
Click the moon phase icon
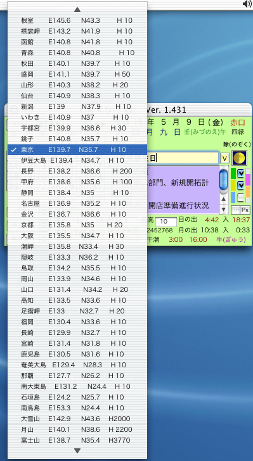(x=239, y=158)
